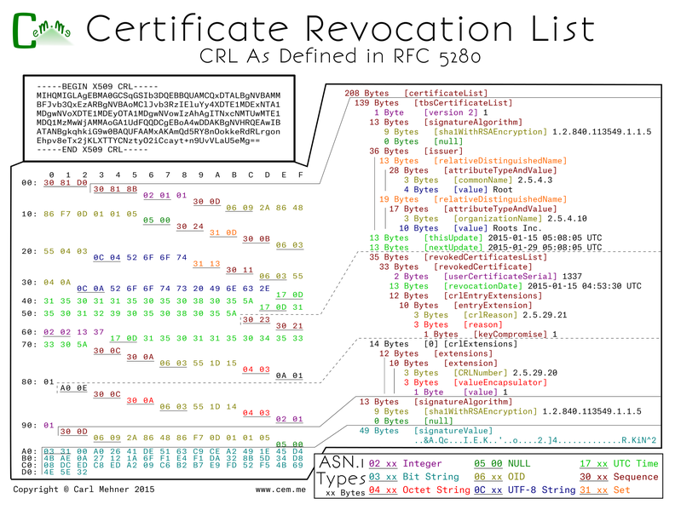This screenshot has width=681, height=510.
Task: Click the "139 Bytes" size label
Action: pos(377,103)
